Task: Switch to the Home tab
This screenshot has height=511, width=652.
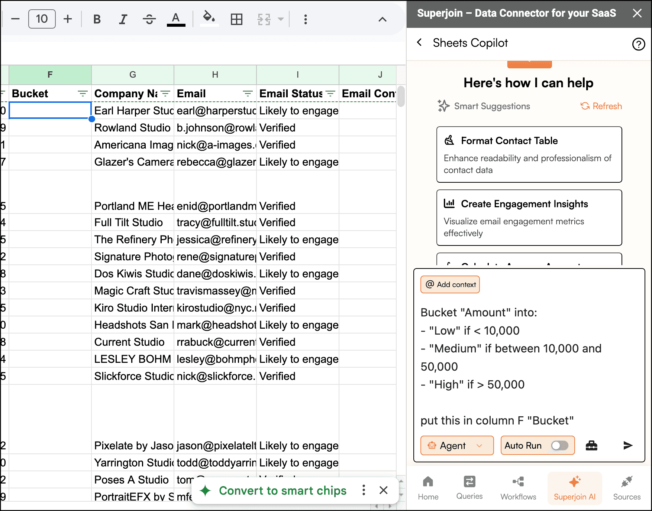Action: (428, 488)
